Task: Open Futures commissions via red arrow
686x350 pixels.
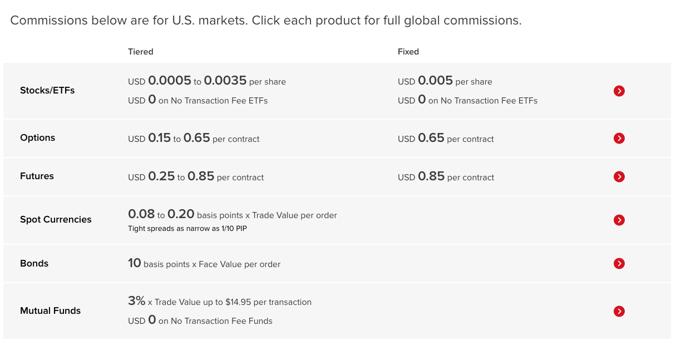Action: [619, 176]
